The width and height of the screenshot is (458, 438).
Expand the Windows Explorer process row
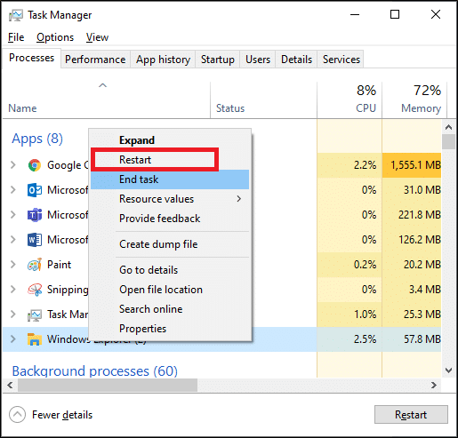pyautogui.click(x=13, y=339)
